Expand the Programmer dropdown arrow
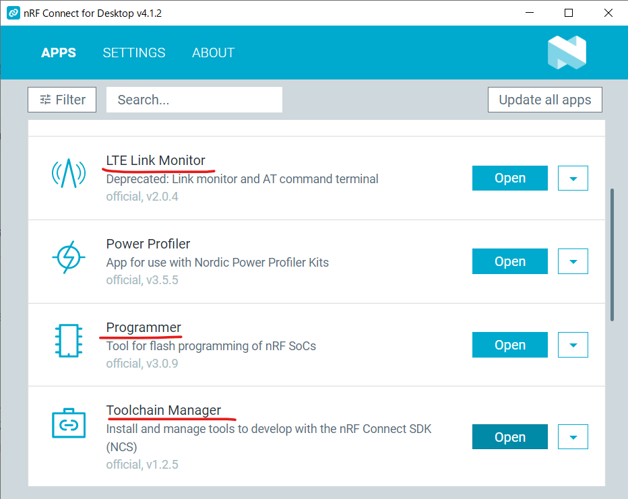This screenshot has width=628, height=499. coord(573,345)
